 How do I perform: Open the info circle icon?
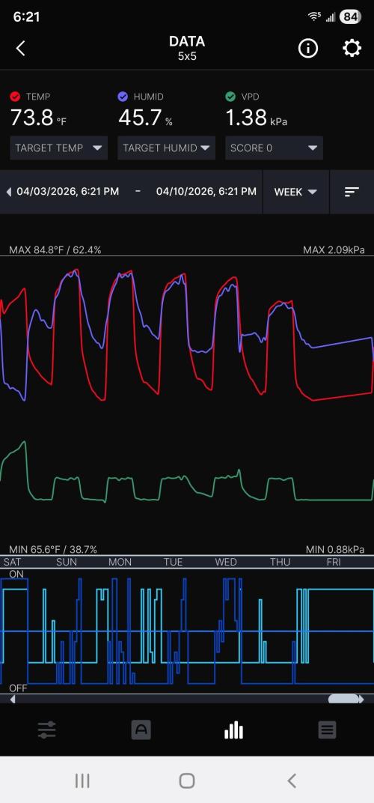pos(308,49)
